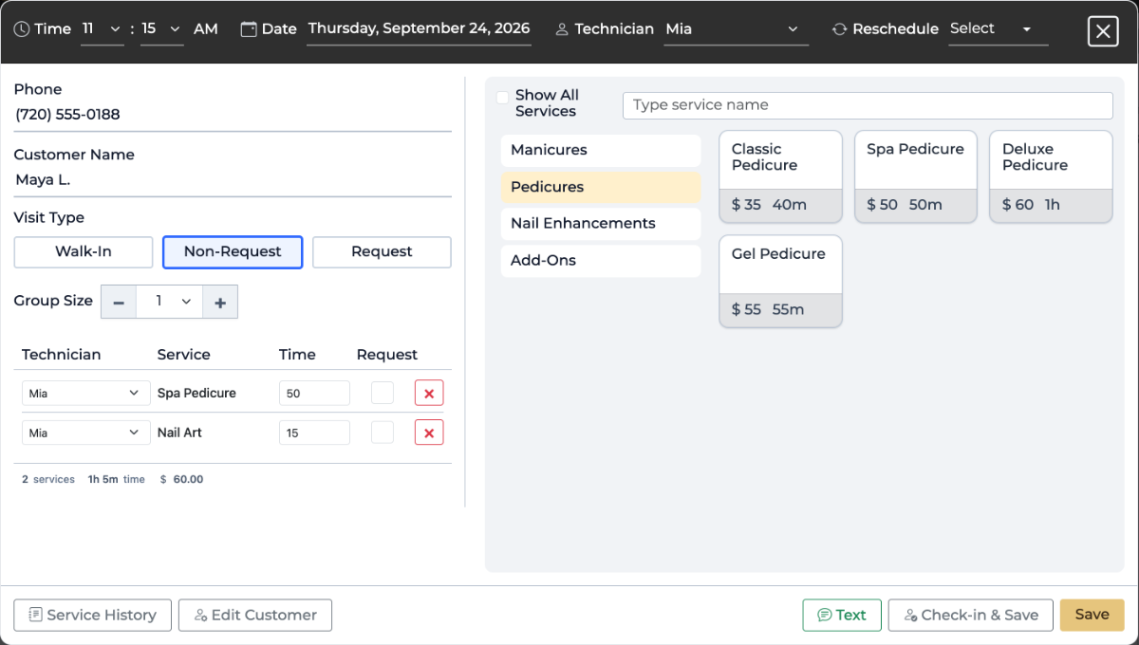This screenshot has width=1139, height=645.
Task: Enable Show All Services checkbox
Action: click(502, 98)
